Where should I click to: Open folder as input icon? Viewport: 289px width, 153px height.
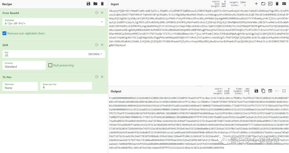point(263,4)
